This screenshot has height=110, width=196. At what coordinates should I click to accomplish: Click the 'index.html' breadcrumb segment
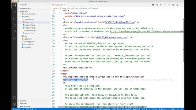tap(66, 8)
